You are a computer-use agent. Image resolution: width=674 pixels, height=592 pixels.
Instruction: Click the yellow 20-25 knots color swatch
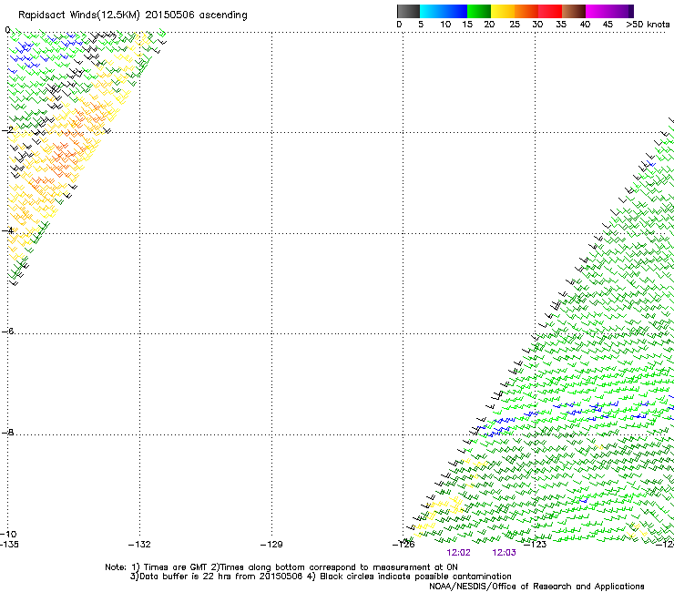tap(503, 11)
